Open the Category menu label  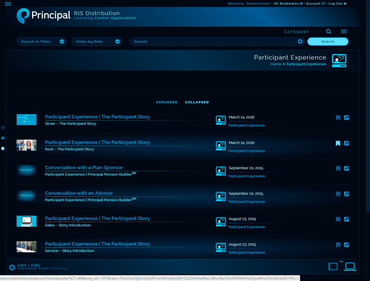[x=296, y=32]
